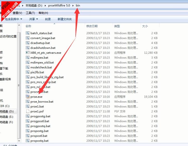Select 酷影视库 in navigation pane
188x146 pixels.
tap(5, 79)
